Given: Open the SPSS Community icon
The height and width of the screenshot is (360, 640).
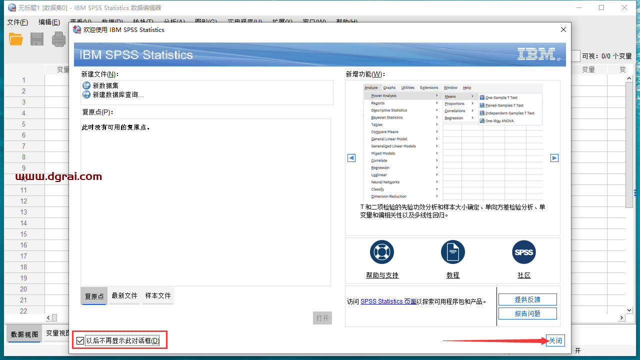Looking at the screenshot, I should pyautogui.click(x=524, y=252).
